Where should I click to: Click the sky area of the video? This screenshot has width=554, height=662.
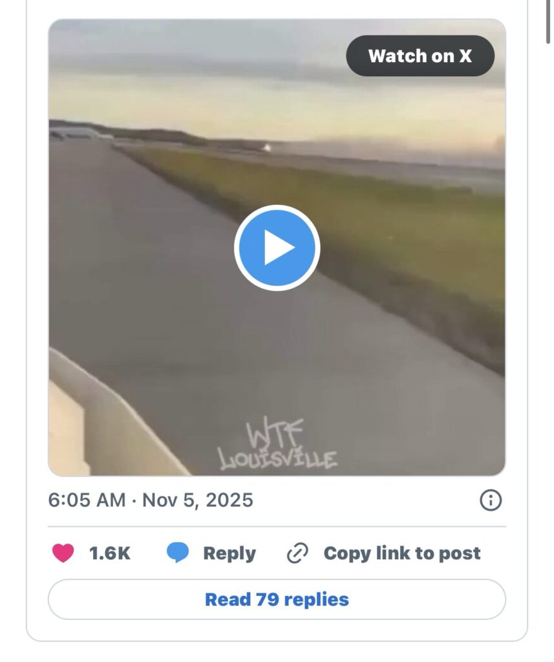tap(194, 78)
